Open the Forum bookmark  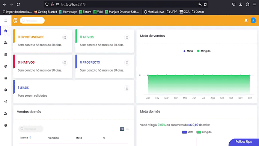(85, 12)
